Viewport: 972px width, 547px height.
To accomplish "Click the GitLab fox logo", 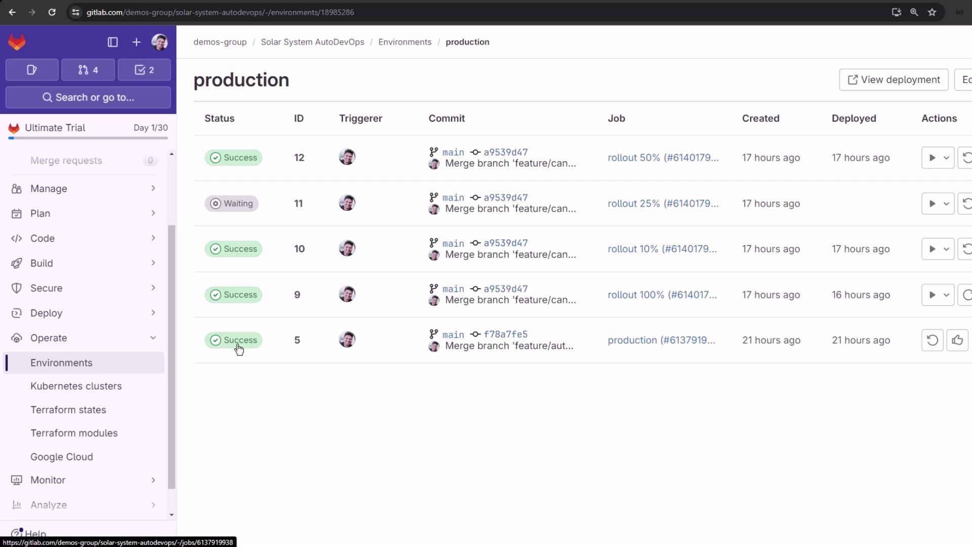I will (x=17, y=42).
